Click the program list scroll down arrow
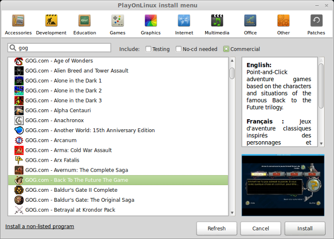Screen dimensions: 334x239 [x=232, y=213]
